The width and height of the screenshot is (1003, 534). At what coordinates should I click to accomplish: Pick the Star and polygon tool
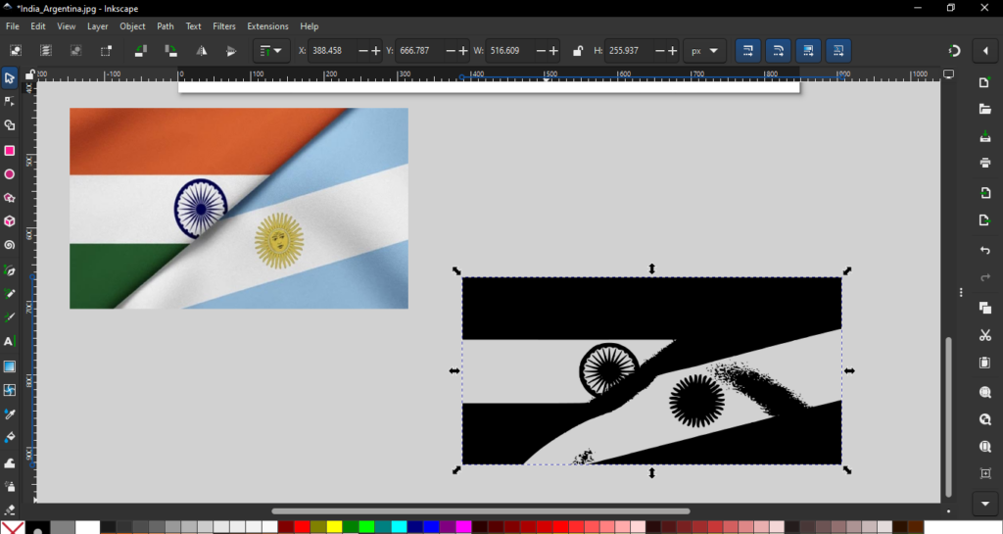click(10, 198)
